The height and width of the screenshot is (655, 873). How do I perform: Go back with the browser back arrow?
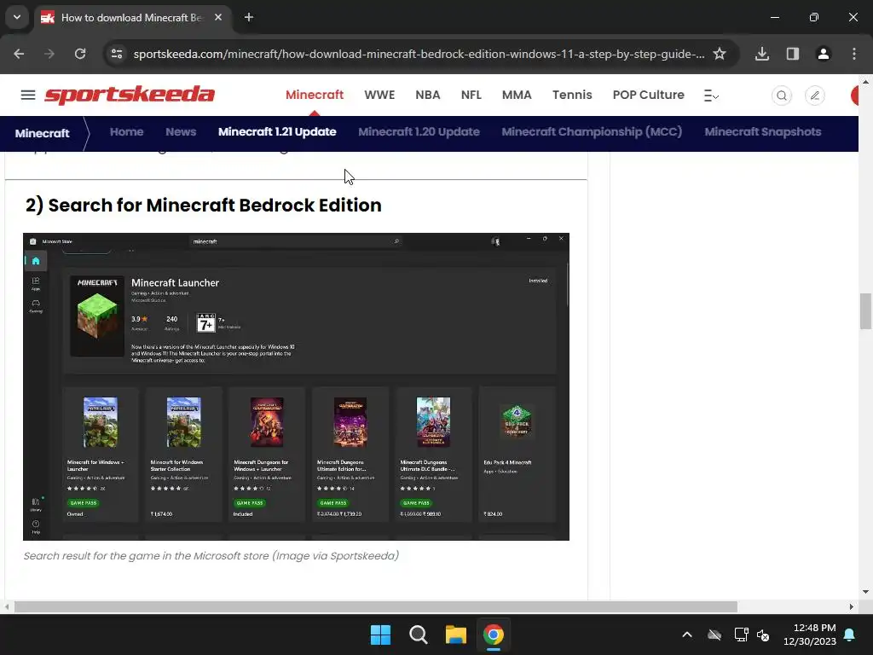[x=19, y=54]
